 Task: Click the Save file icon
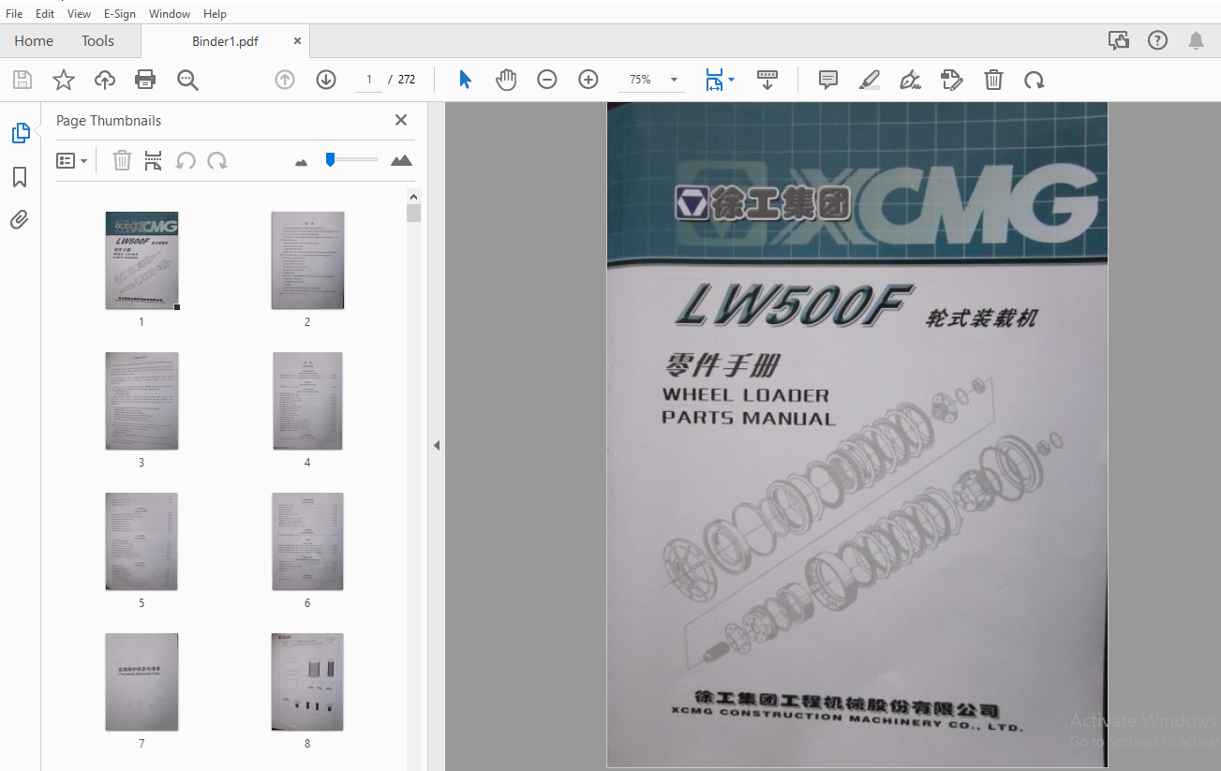[22, 80]
